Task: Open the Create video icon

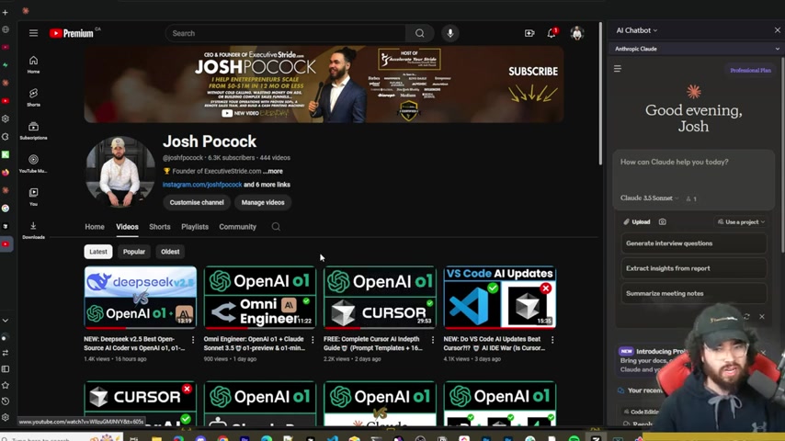Action: point(529,33)
